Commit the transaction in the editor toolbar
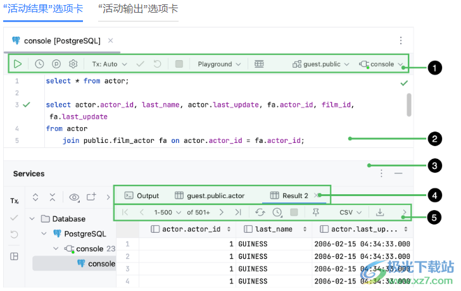 click(x=140, y=64)
